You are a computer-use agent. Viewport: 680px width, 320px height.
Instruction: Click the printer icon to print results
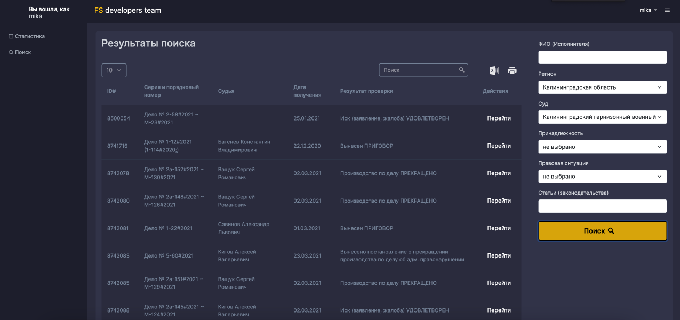512,70
